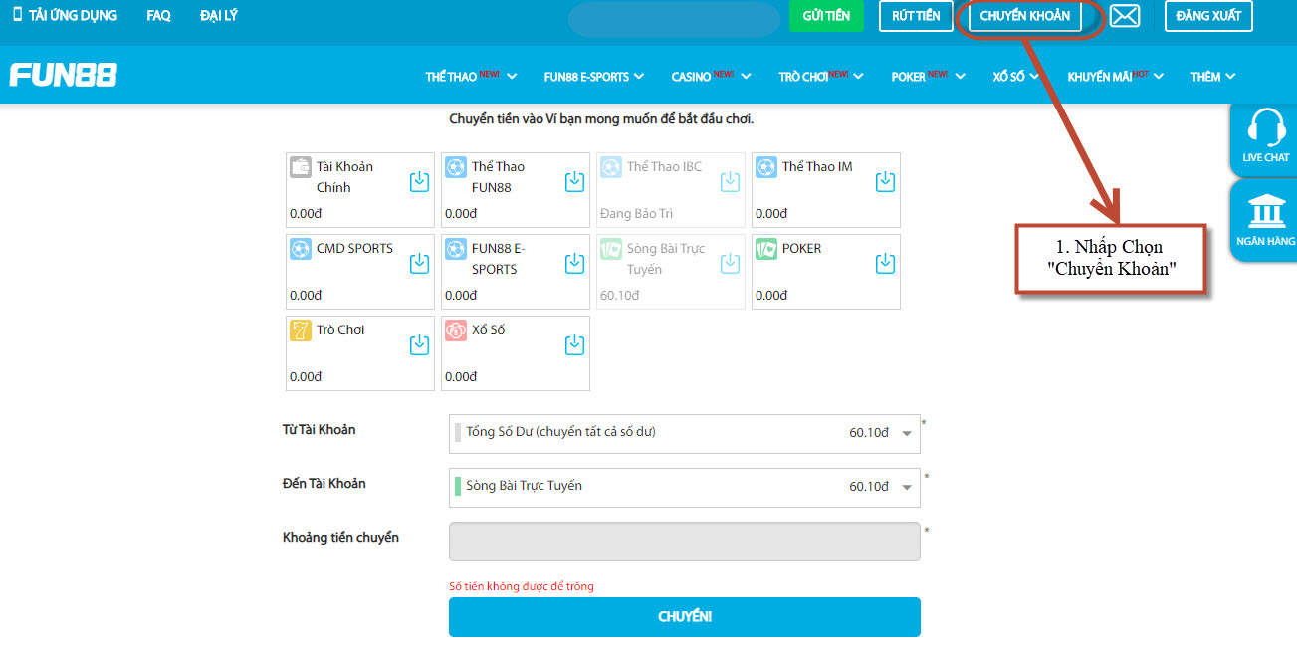
Task: Click soccer ball icon of CMD SPORTS
Action: (301, 249)
